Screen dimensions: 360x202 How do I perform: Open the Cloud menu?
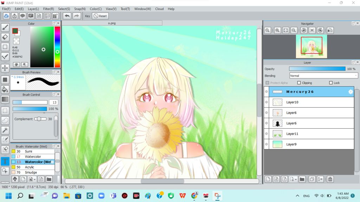pyautogui.click(x=159, y=9)
